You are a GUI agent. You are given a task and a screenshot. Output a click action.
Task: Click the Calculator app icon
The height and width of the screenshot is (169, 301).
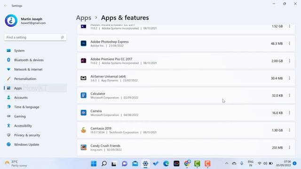click(84, 95)
